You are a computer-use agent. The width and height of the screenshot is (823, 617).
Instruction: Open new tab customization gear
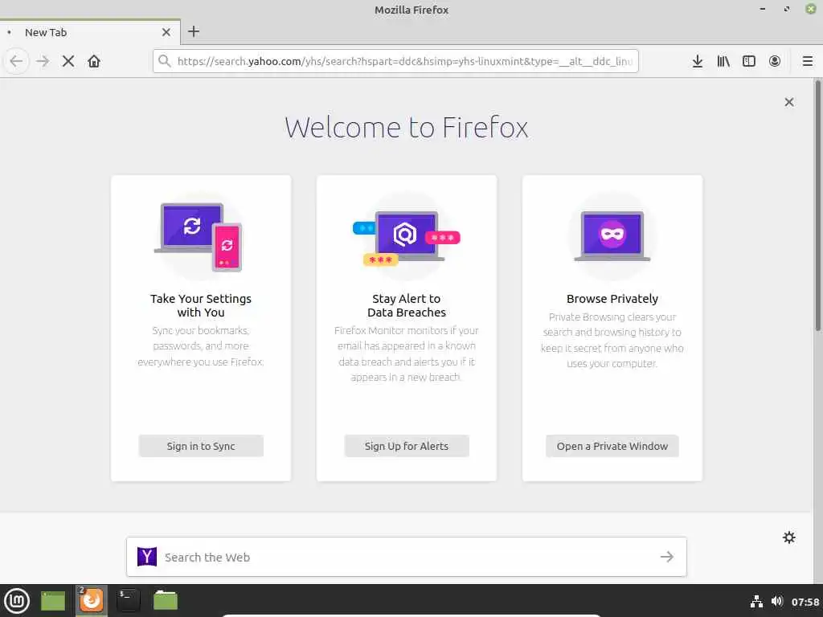coord(789,537)
